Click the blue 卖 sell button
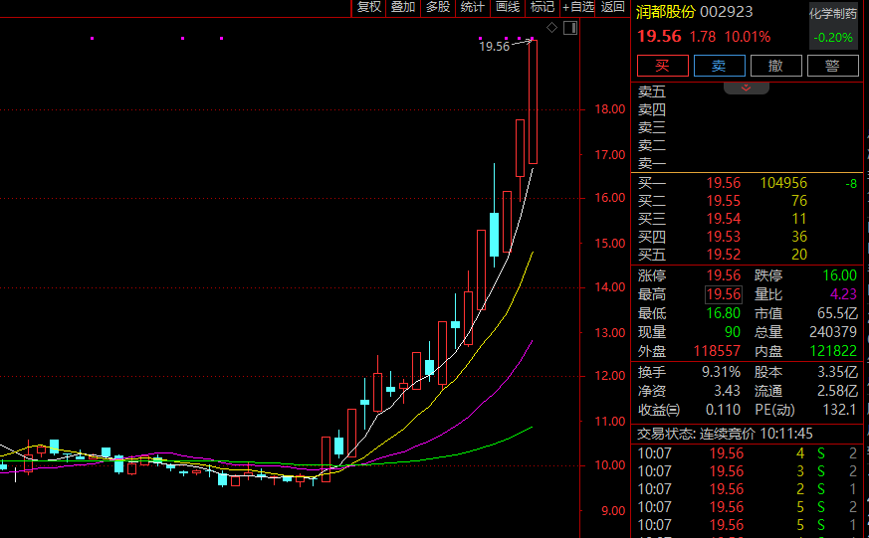 click(720, 66)
